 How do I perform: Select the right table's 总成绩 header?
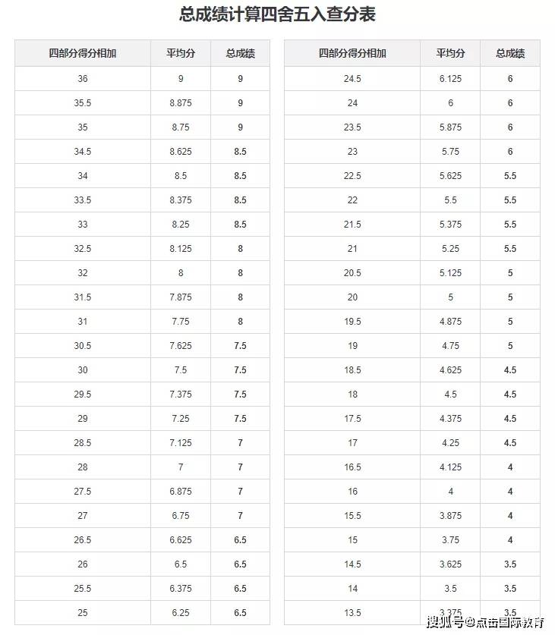(x=510, y=54)
